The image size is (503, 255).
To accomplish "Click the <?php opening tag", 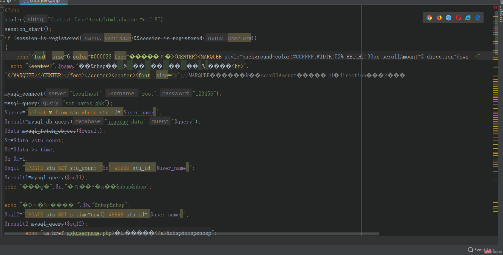I will [x=12, y=10].
